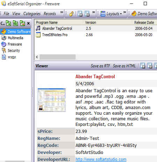Maximize the eSoftSerial Organizer window
This screenshot has width=157, height=162.
(145, 4)
